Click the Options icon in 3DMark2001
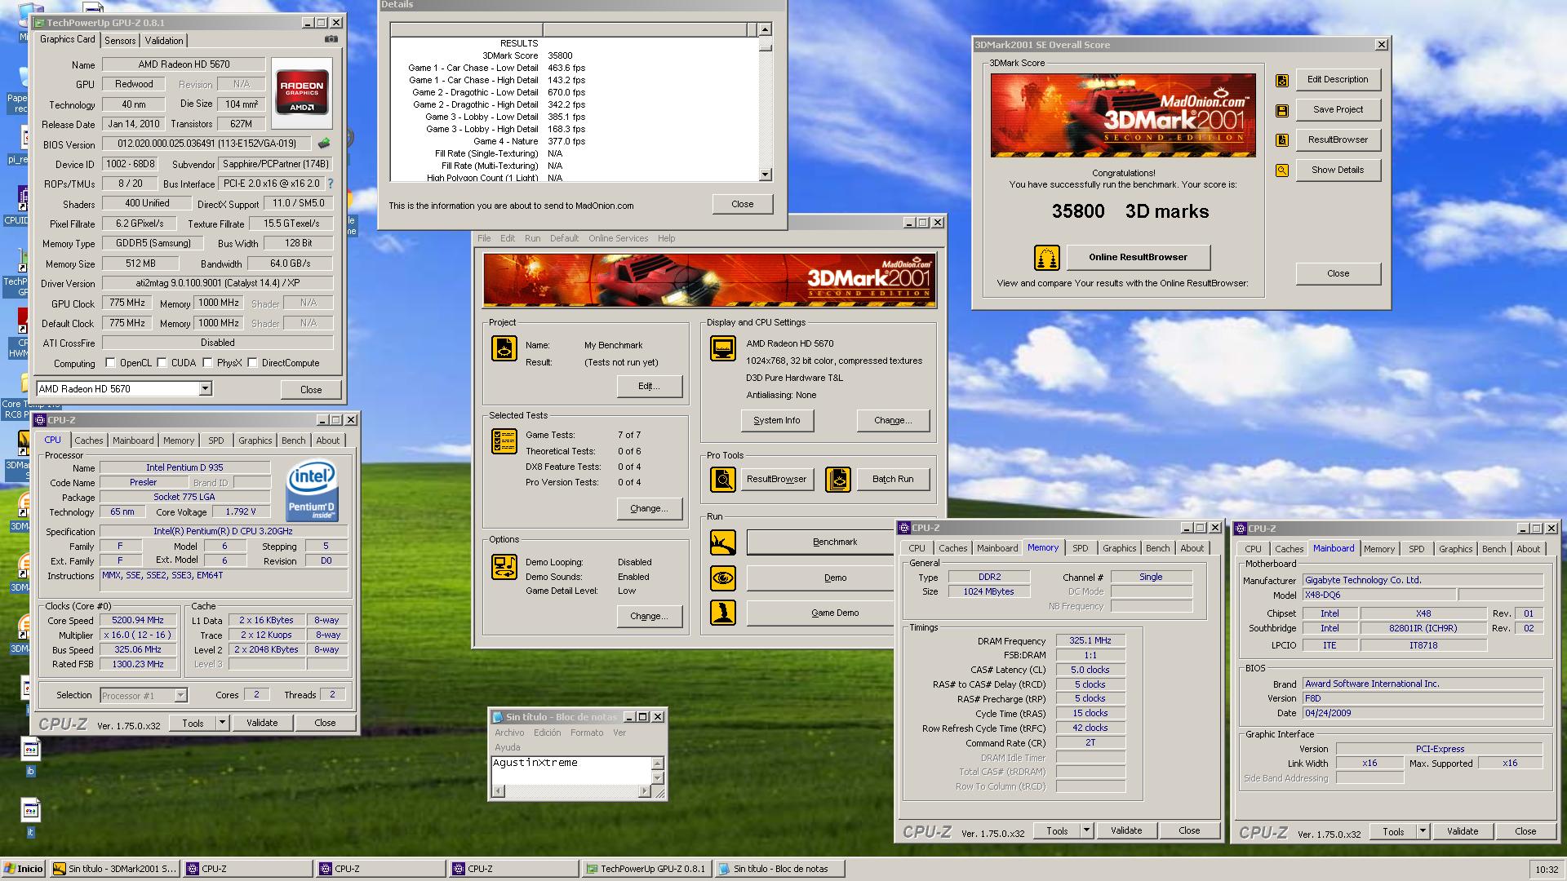This screenshot has height=881, width=1567. coord(504,567)
